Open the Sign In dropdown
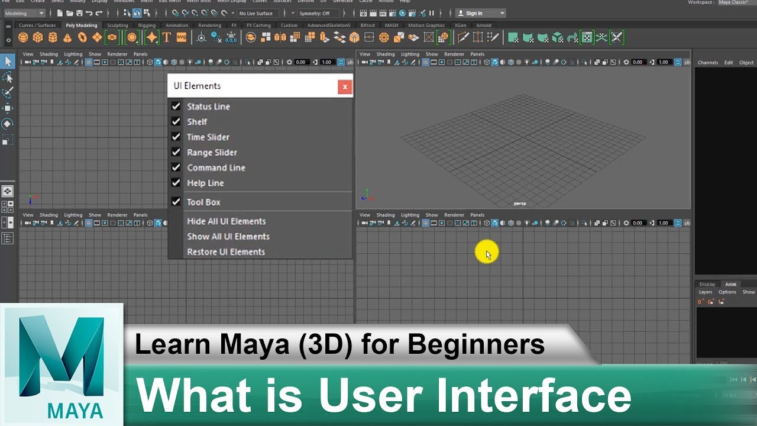This screenshot has height=426, width=757. 480,13
